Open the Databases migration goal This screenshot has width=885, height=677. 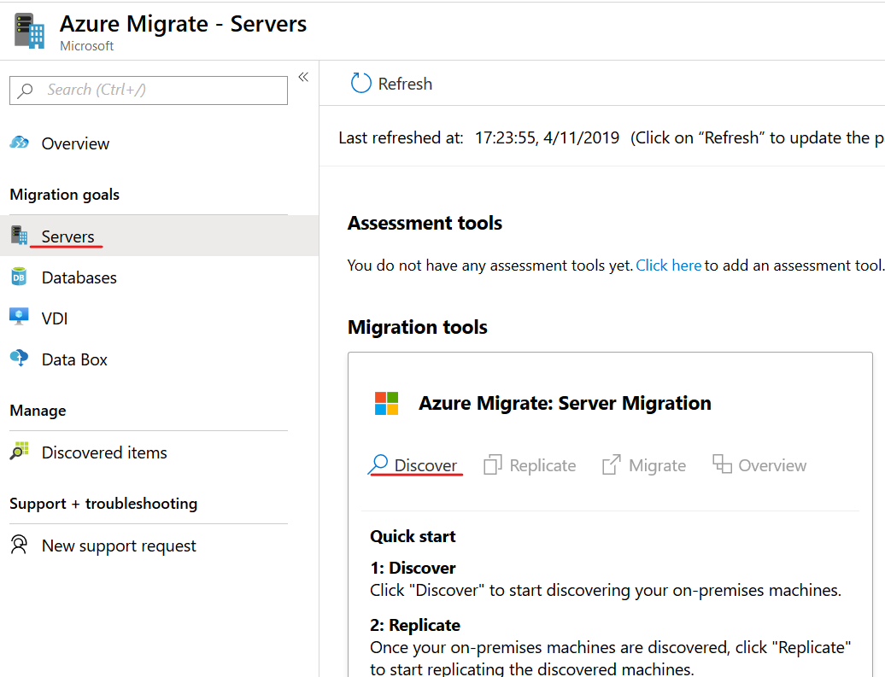tap(79, 277)
